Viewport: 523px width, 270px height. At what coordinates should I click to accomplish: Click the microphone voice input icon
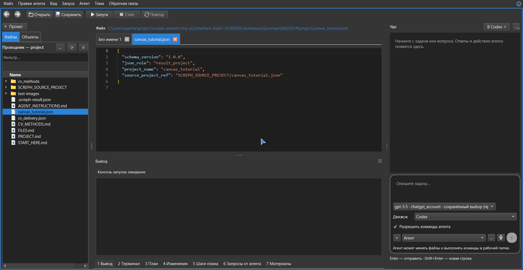click(501, 238)
